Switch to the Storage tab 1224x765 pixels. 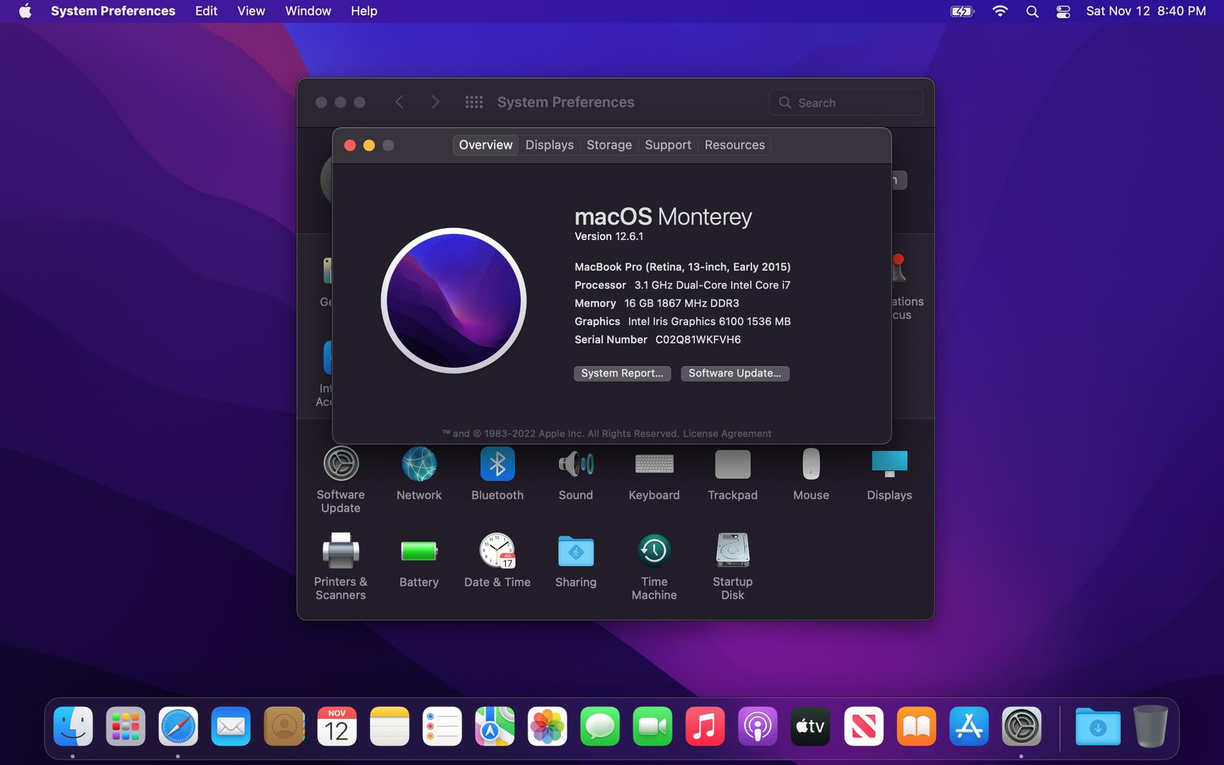pos(608,145)
